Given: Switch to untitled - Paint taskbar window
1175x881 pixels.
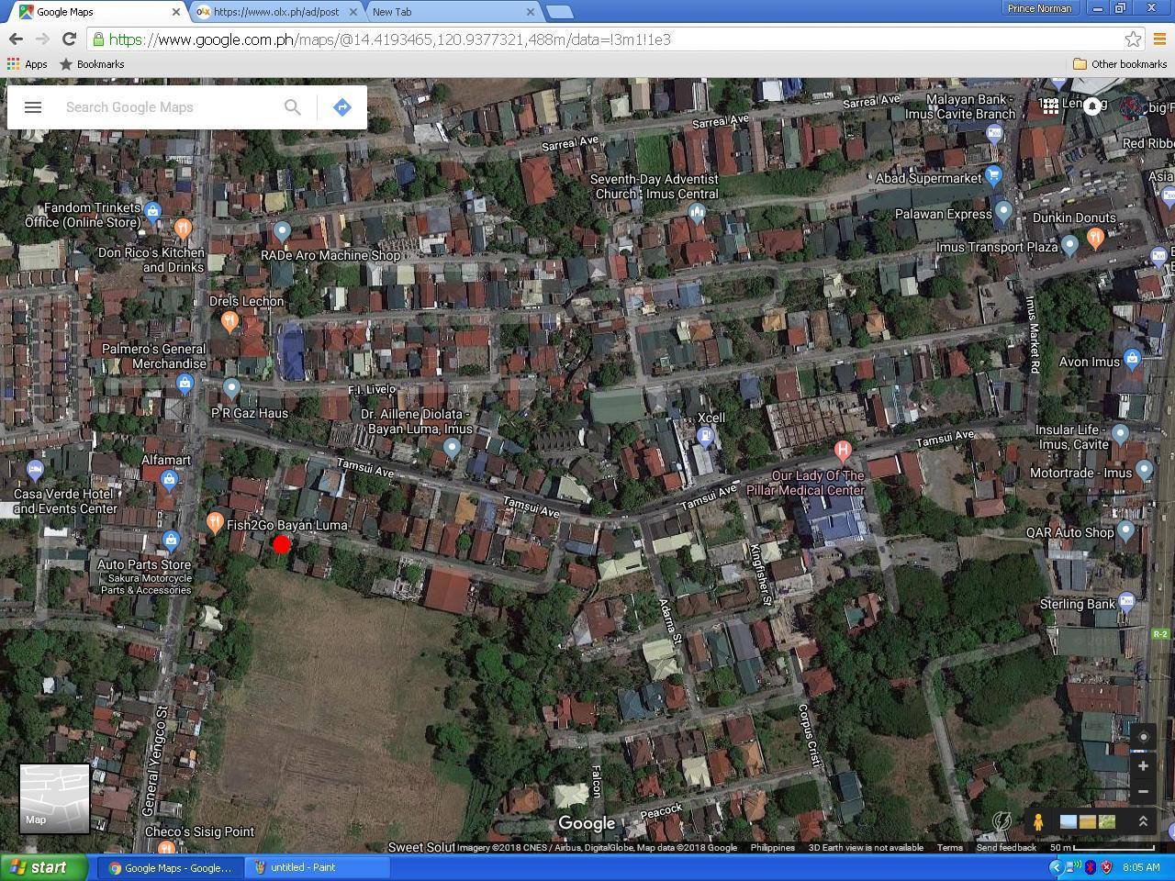Looking at the screenshot, I should pyautogui.click(x=318, y=867).
